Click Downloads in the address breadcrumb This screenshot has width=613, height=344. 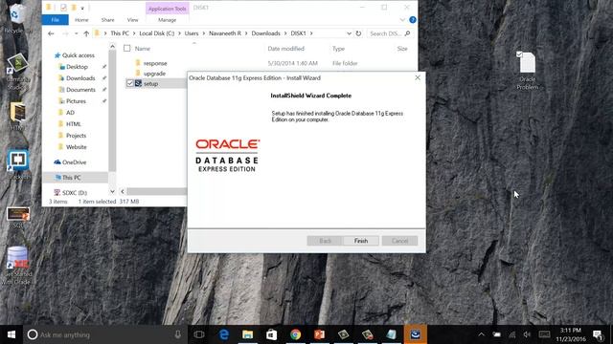click(266, 33)
